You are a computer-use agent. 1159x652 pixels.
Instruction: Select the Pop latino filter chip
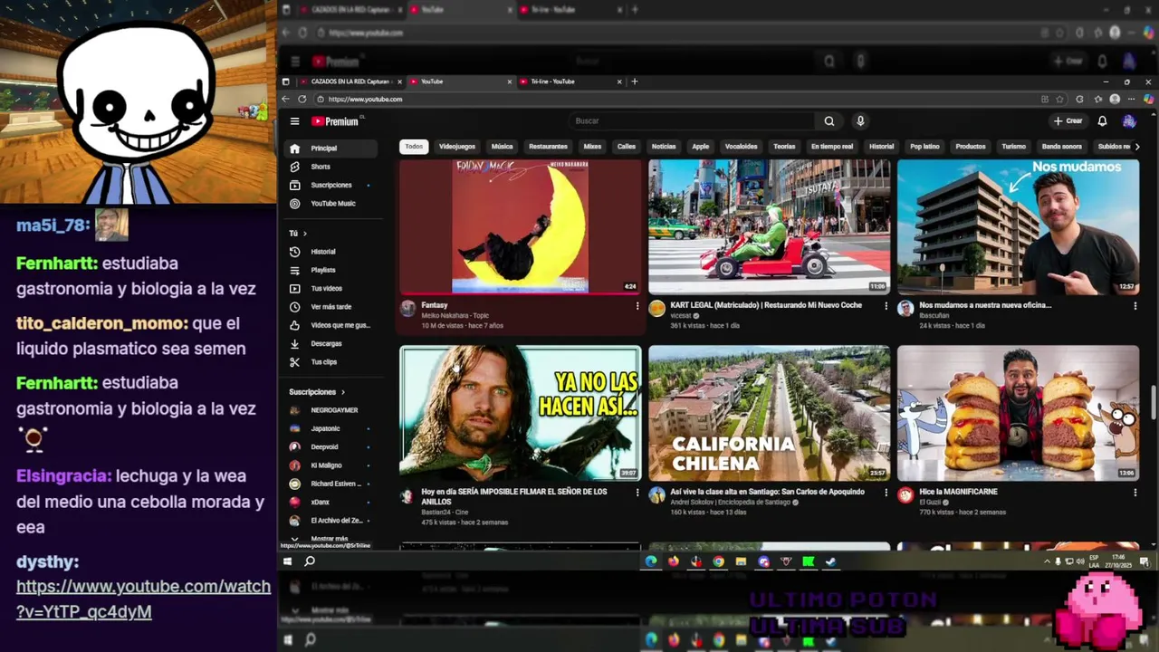(924, 147)
